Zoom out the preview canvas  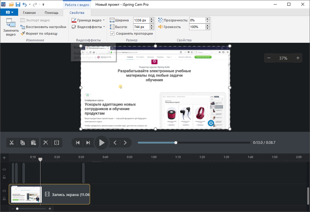tap(269, 58)
